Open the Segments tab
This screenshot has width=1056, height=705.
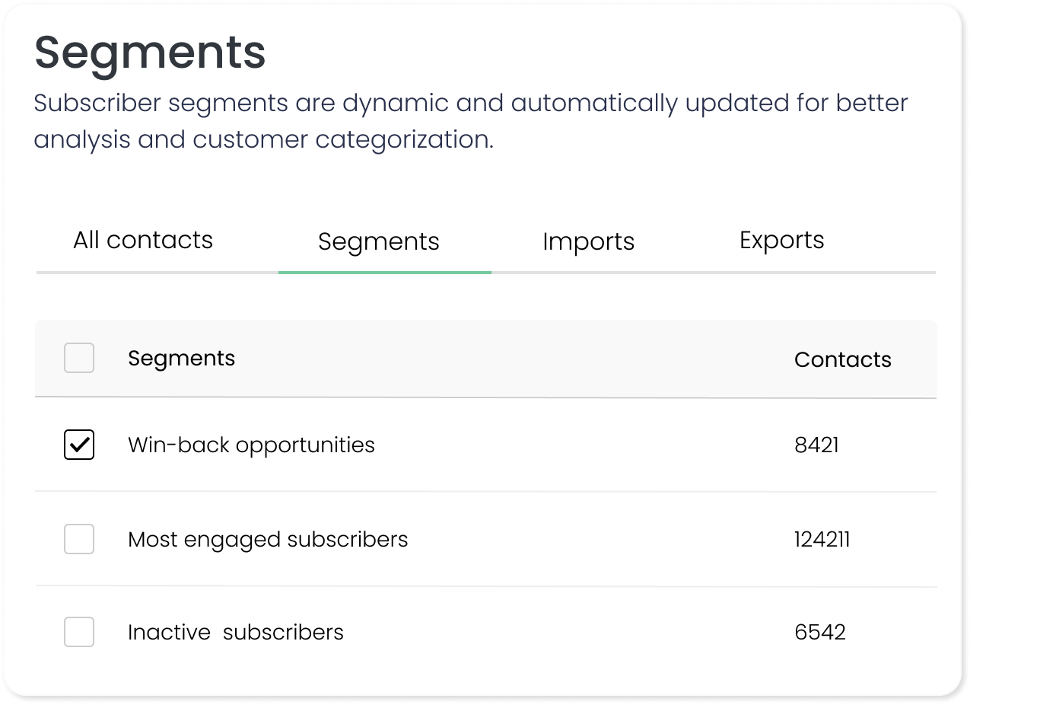click(379, 242)
